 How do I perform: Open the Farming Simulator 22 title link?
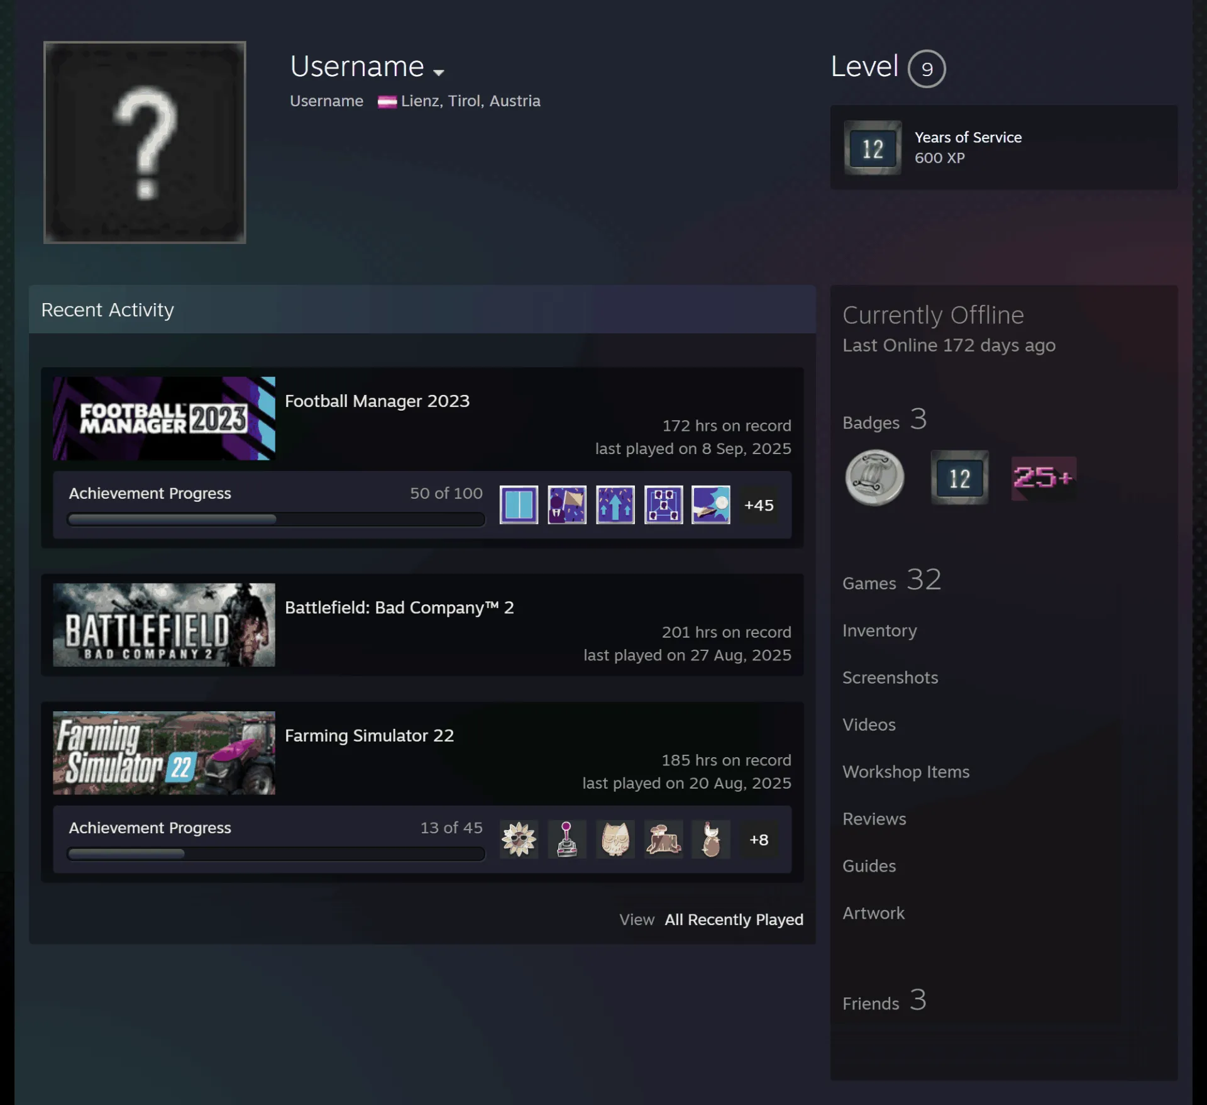pos(369,735)
